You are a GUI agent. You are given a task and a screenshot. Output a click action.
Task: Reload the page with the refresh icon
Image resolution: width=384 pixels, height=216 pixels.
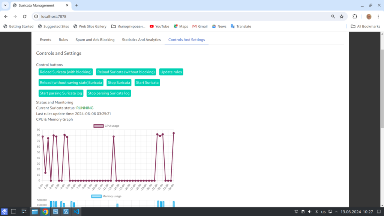(x=24, y=16)
